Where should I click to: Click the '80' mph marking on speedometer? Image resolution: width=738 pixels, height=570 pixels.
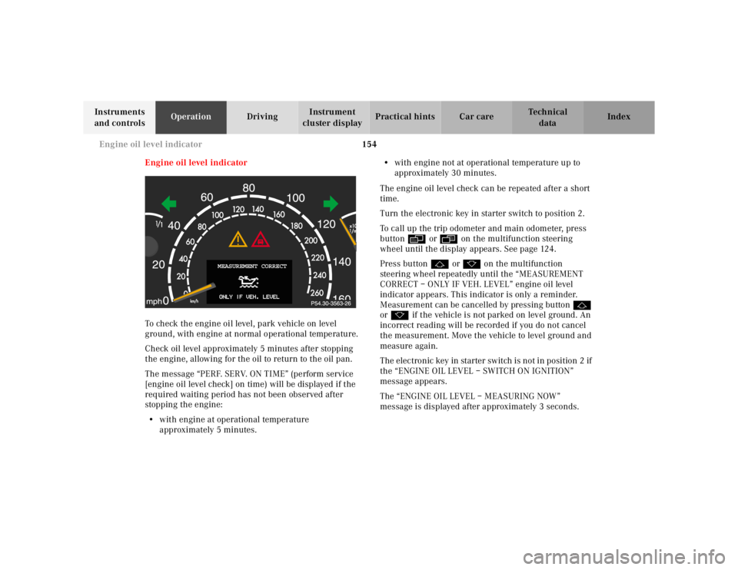[248, 188]
